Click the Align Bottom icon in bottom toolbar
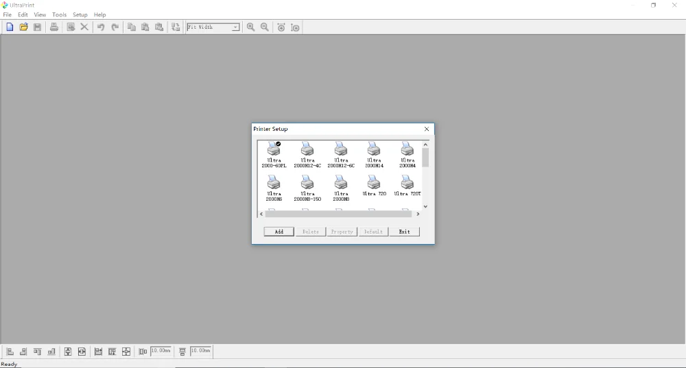This screenshot has width=686, height=368. click(x=51, y=352)
